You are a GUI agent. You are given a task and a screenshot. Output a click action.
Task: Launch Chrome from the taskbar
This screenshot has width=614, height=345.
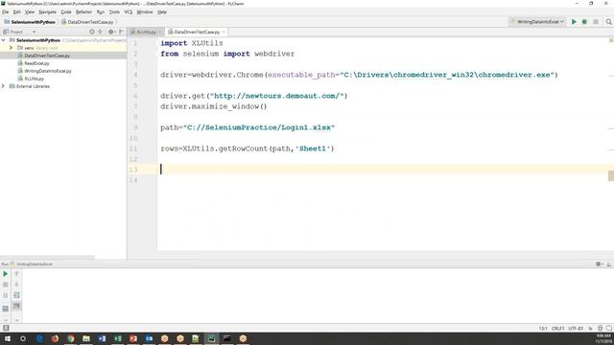pos(70,338)
